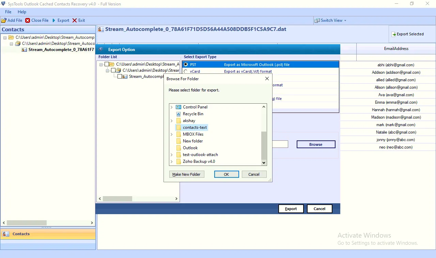Select the Zoho Backup v4.0 folder
Viewport: 436px width, 258px height.
click(199, 161)
